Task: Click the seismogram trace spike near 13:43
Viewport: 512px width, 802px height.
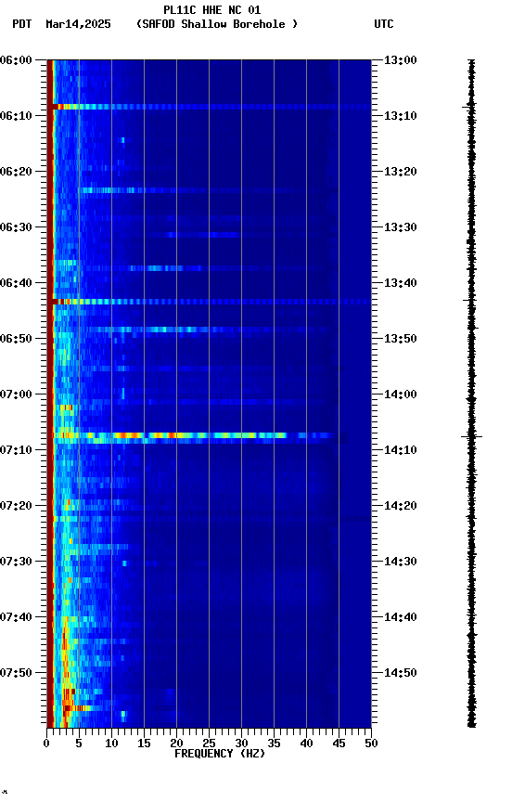Action: click(470, 300)
